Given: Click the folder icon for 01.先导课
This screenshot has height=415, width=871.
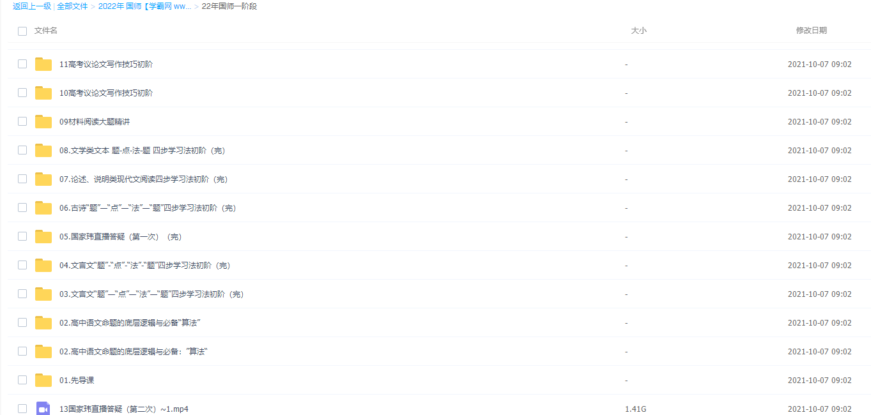Looking at the screenshot, I should (43, 381).
